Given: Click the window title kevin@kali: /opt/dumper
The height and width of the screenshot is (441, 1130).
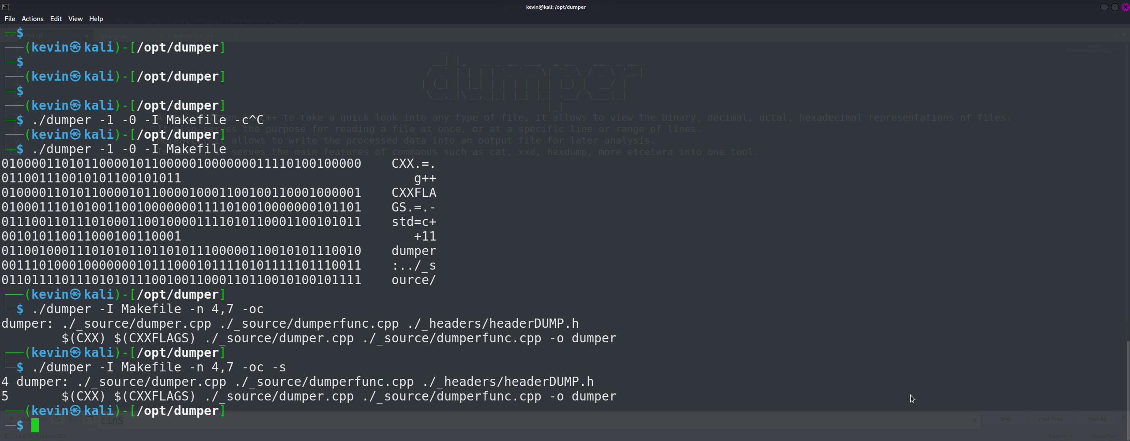Looking at the screenshot, I should 556,7.
